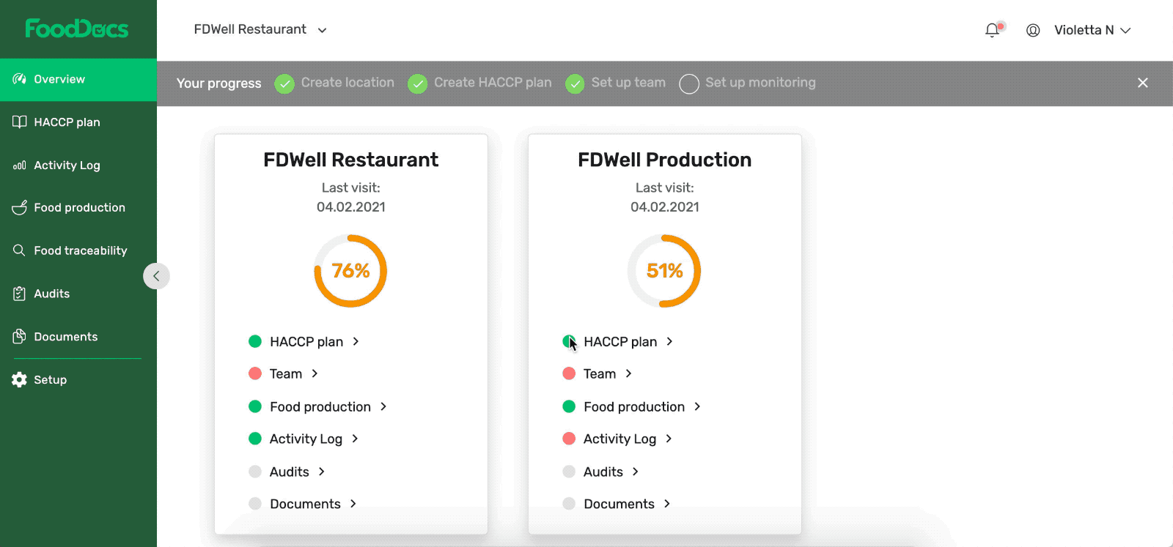The image size is (1173, 547).
Task: Click the FDWell Production card title
Action: pos(665,160)
